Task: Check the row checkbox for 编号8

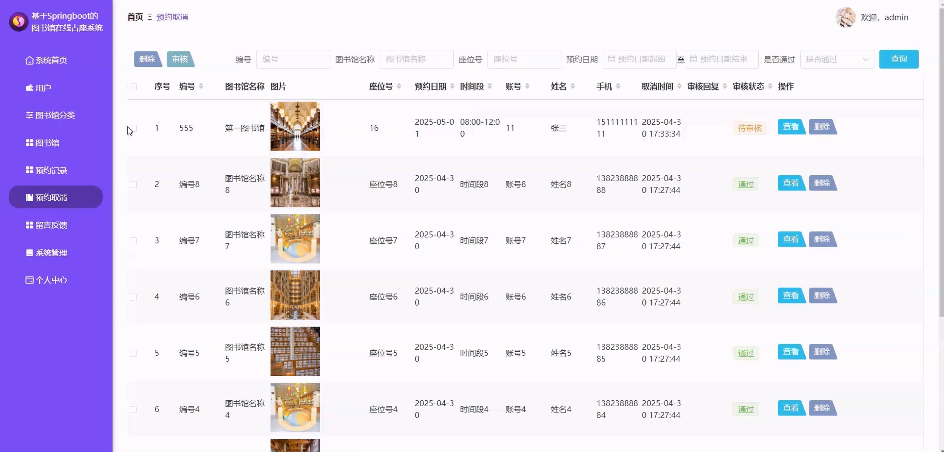Action: click(133, 184)
